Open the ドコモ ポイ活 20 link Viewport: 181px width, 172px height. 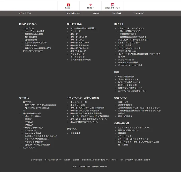point(126,60)
